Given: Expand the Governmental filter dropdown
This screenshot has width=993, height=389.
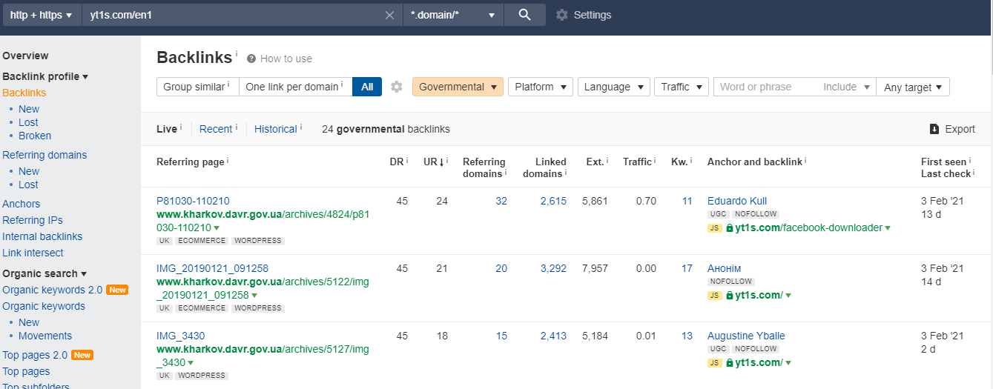Looking at the screenshot, I should coord(458,87).
